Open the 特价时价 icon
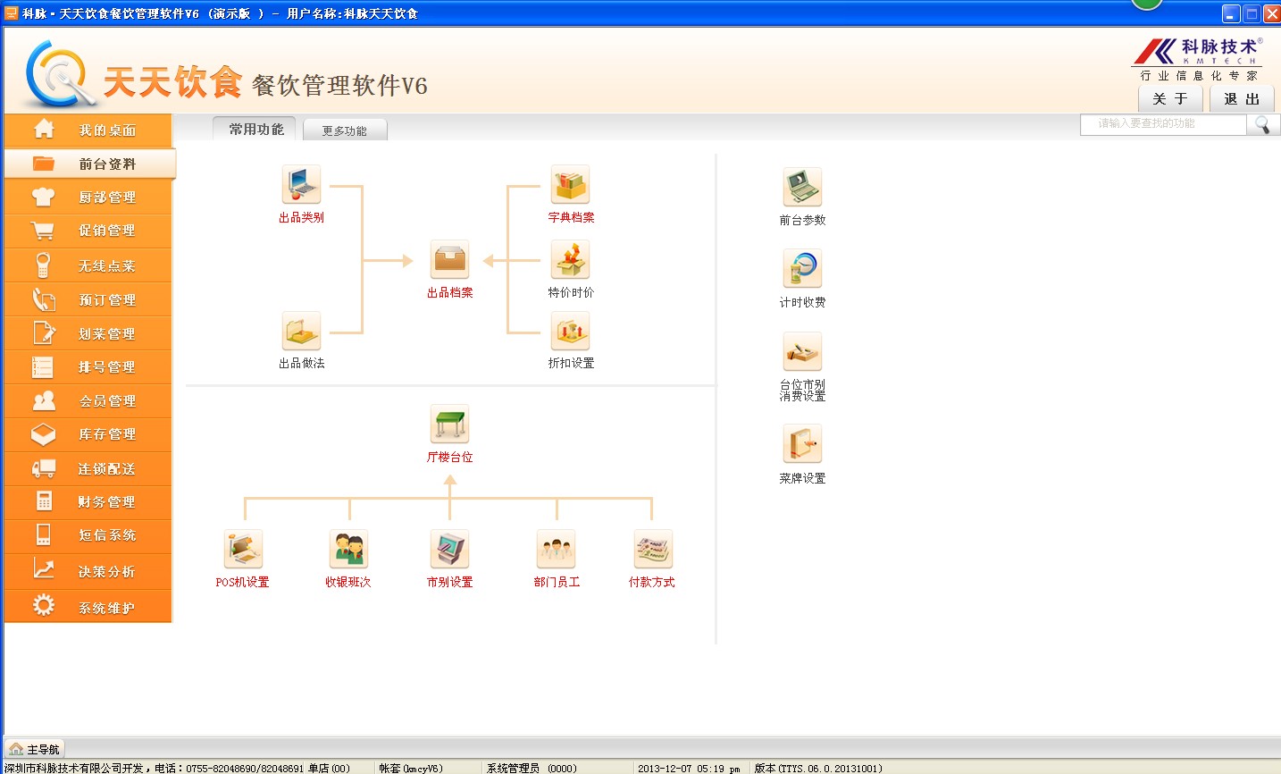The height and width of the screenshot is (774, 1281). point(570,260)
